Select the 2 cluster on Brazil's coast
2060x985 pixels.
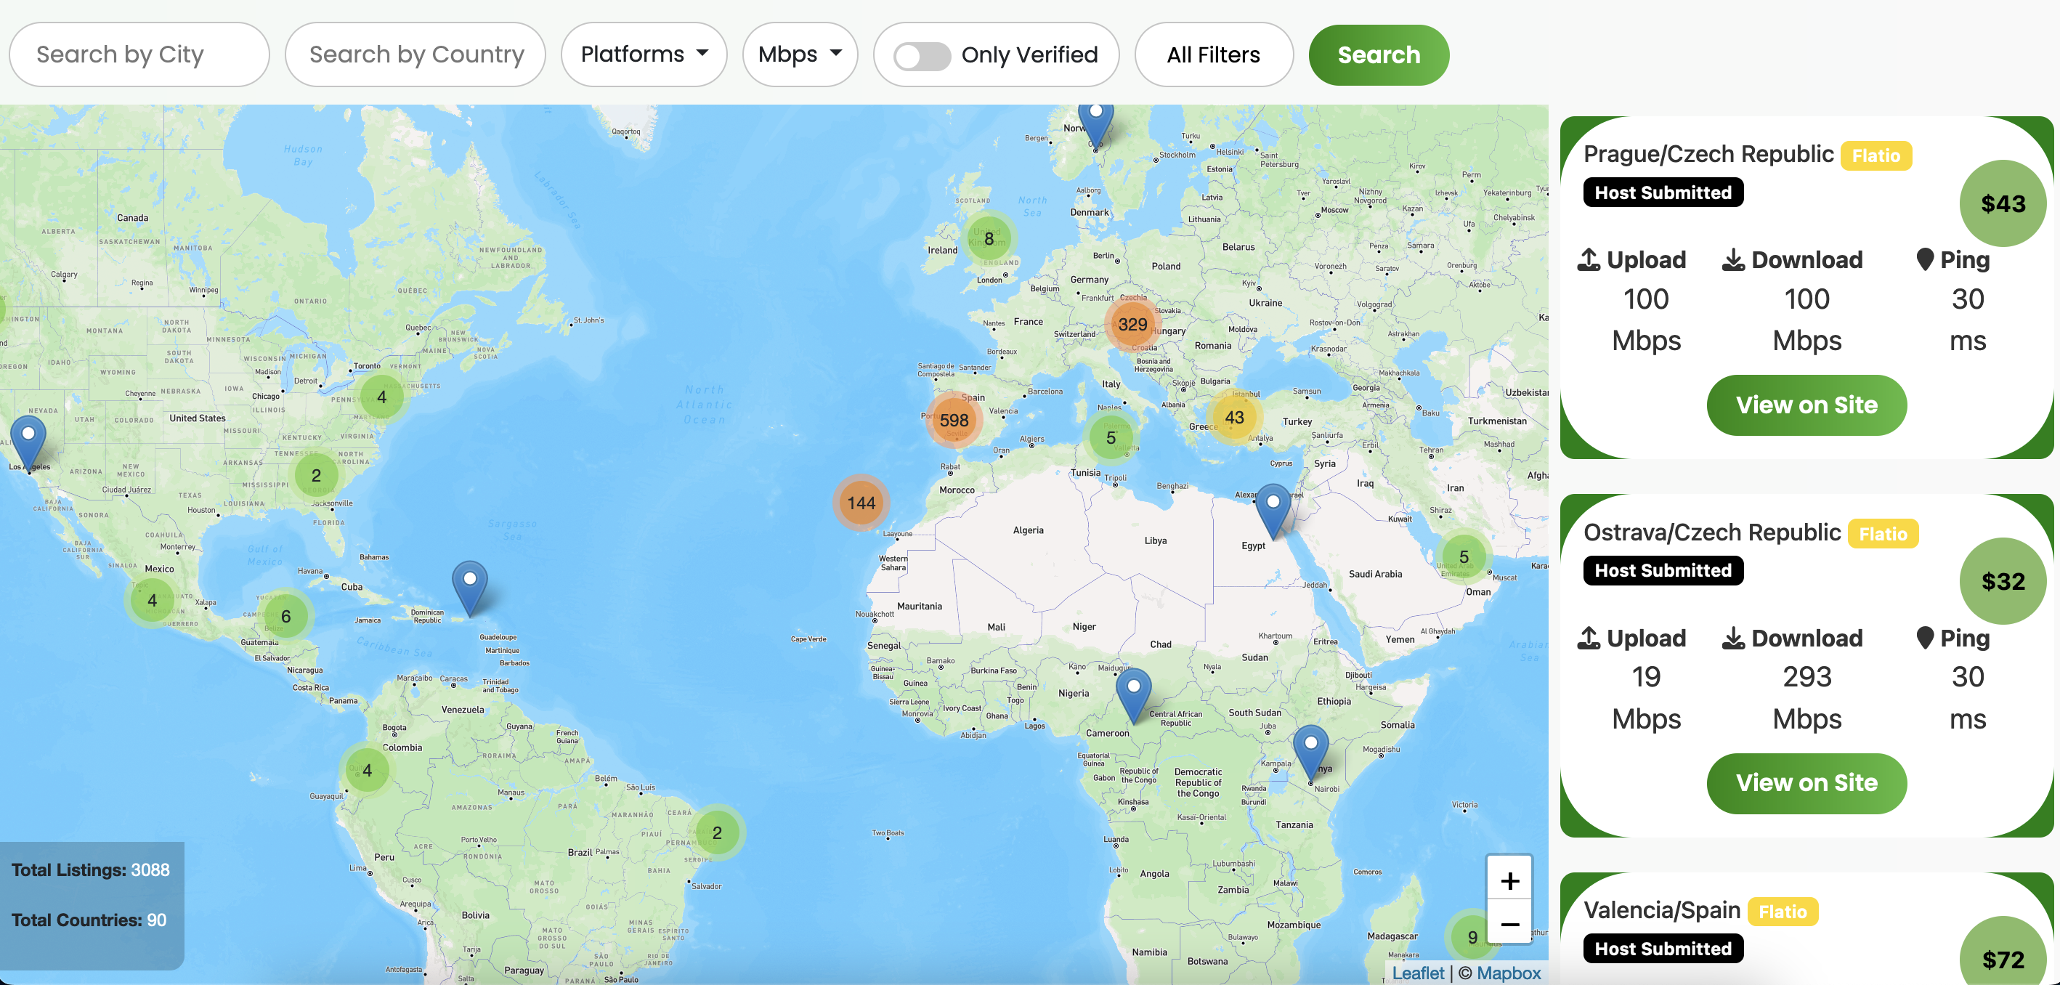718,832
